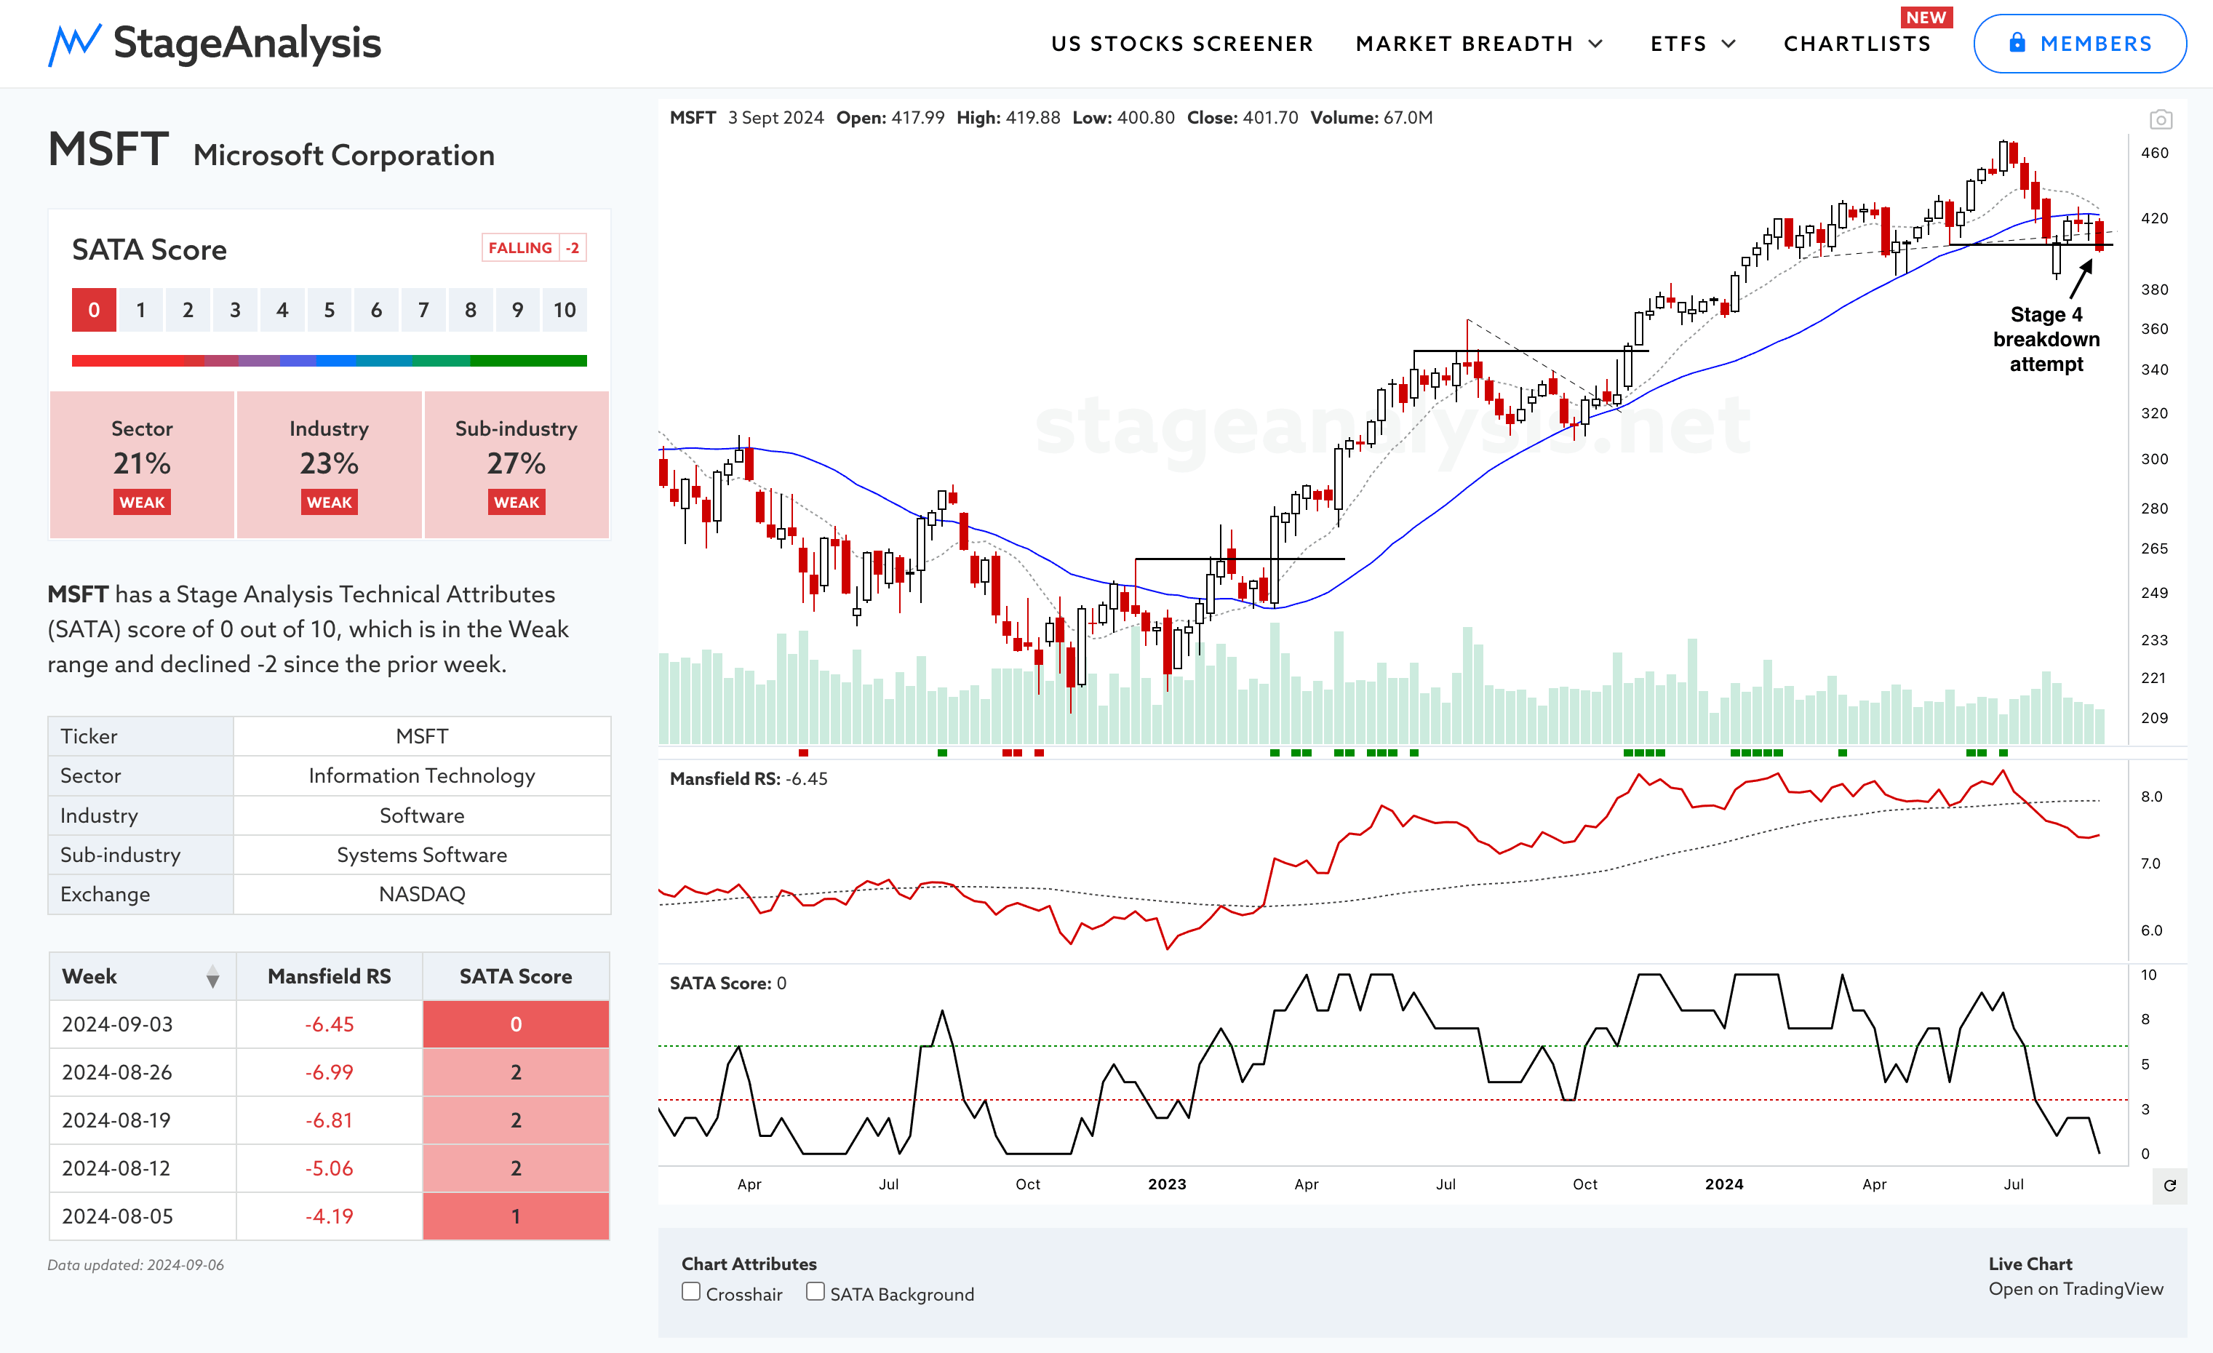
Task: Click the SATA score cell with 1
Action: click(516, 1216)
